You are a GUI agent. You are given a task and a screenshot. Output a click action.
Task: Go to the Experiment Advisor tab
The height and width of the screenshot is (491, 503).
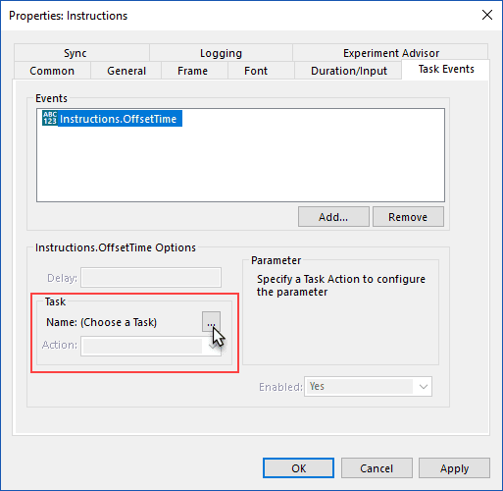390,53
